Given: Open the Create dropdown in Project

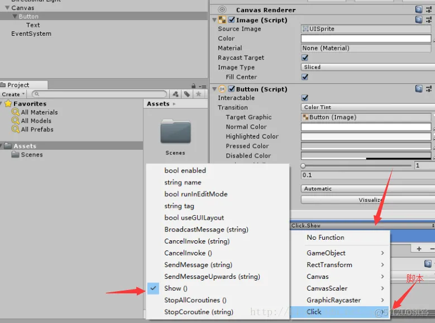Looking at the screenshot, I should tap(13, 94).
